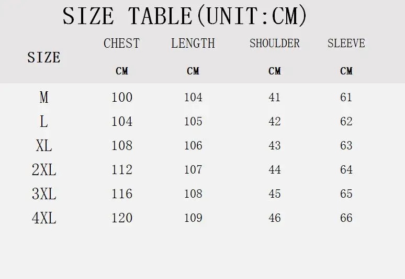The height and width of the screenshot is (279, 405).
Task: Click the SIZE TABLE(UNIT:CM) title
Action: coord(184,16)
